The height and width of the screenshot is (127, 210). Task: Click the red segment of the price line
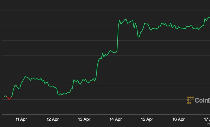pyautogui.click(x=9, y=98)
